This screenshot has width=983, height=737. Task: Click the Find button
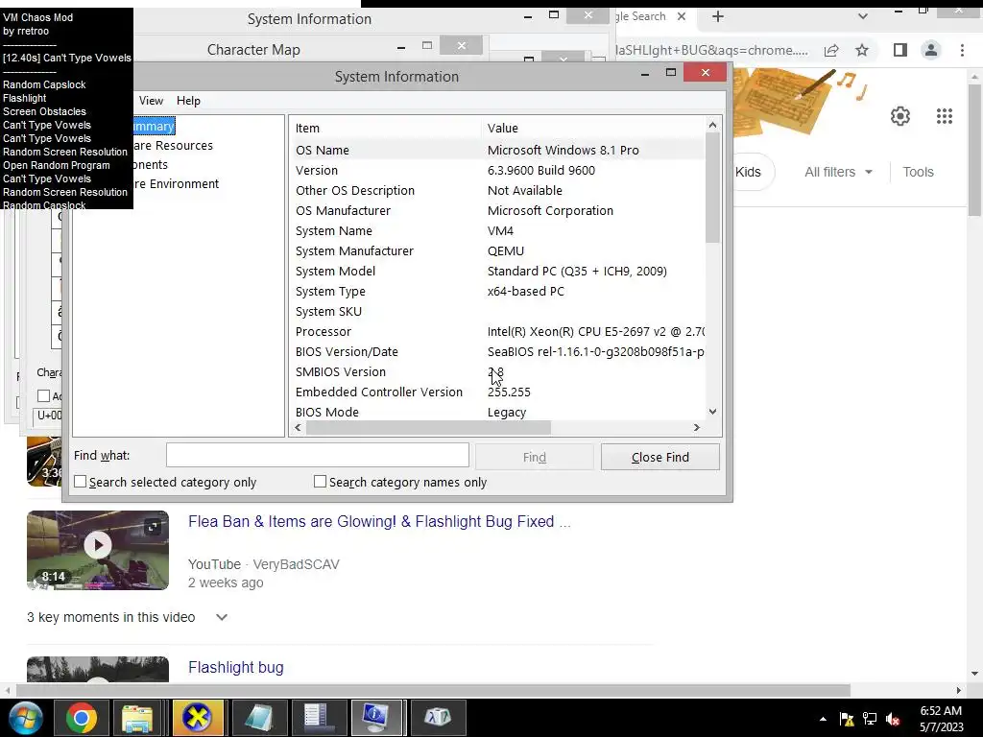(534, 458)
